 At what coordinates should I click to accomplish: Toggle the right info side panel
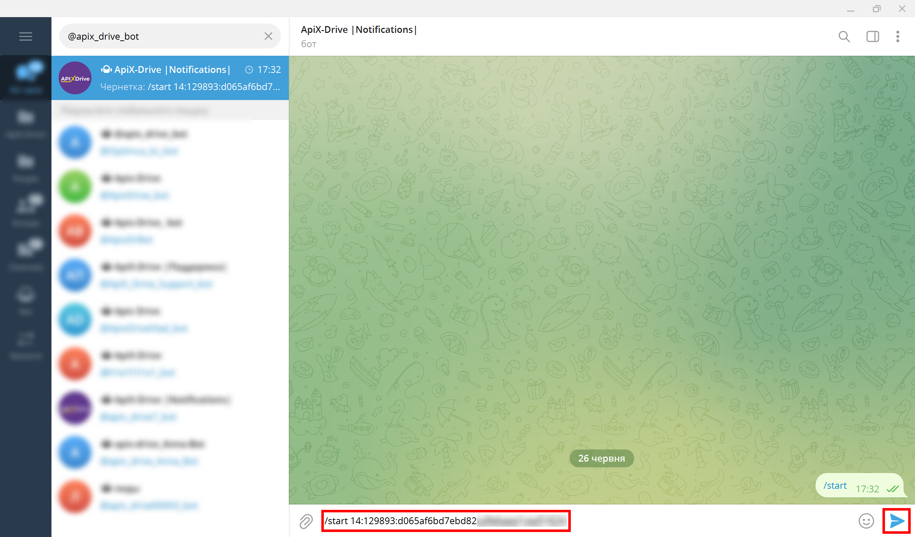[x=873, y=36]
